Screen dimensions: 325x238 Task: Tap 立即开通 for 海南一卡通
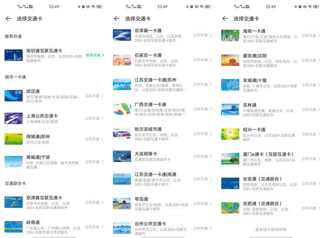pyautogui.click(x=311, y=36)
